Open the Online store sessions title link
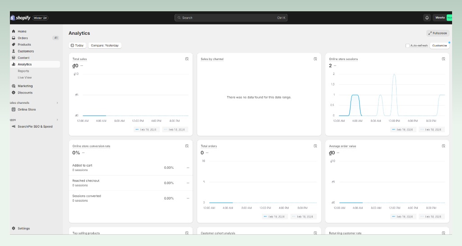This screenshot has width=462, height=246. (x=343, y=59)
